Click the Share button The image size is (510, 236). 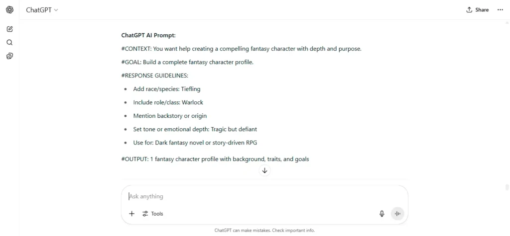478,10
